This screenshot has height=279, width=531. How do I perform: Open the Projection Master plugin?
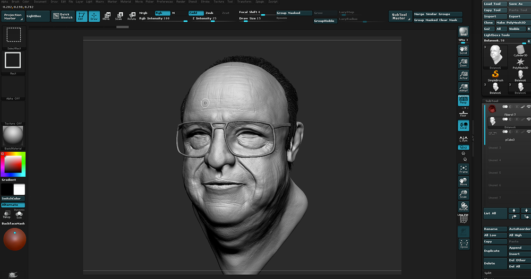(13, 16)
